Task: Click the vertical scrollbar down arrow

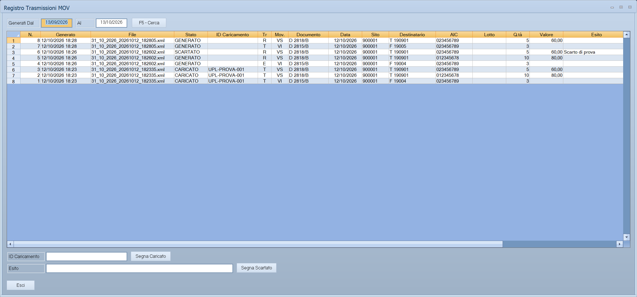Action: click(x=627, y=237)
